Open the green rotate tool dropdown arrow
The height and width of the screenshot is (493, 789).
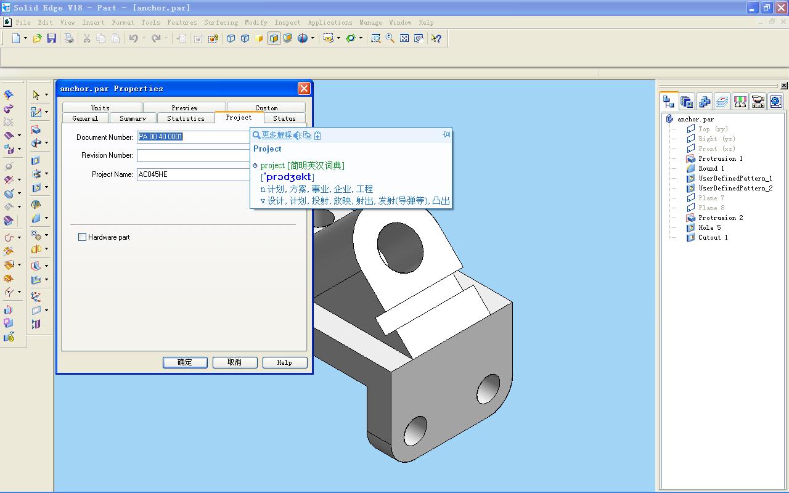pos(361,38)
